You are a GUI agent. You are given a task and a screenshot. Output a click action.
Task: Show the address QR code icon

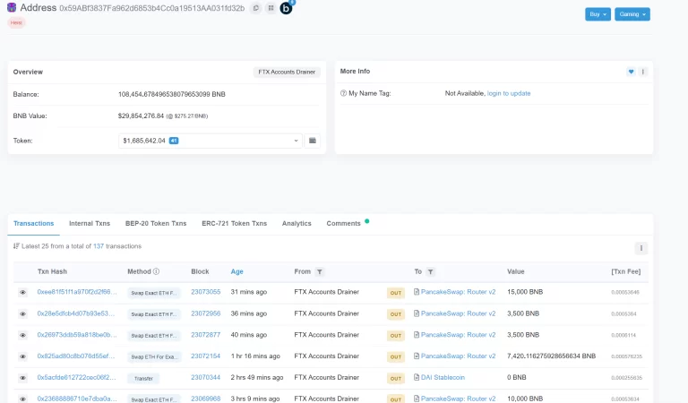point(271,8)
